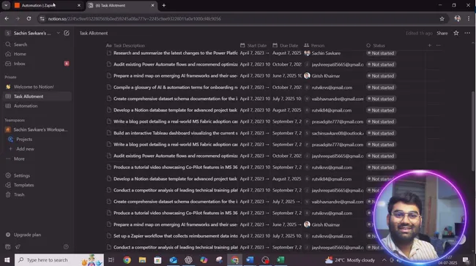This screenshot has height=266, width=476.
Task: Click Windows Start button
Action: point(7,260)
